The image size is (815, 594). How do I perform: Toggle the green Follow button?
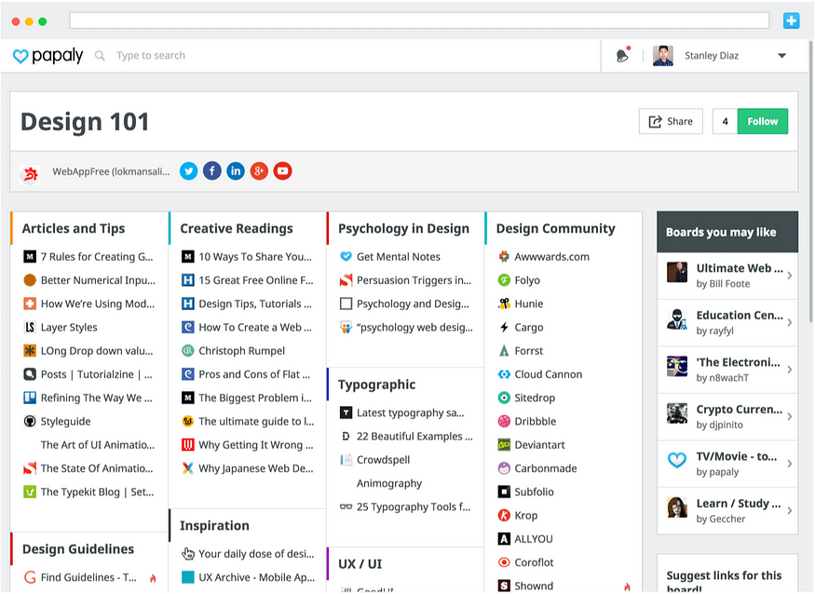[x=762, y=121]
